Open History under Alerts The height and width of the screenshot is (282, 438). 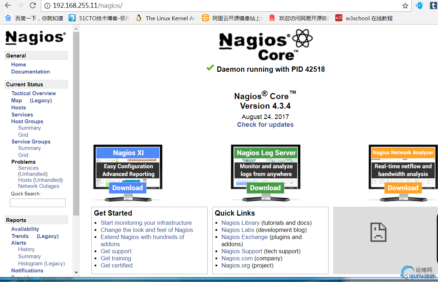point(26,249)
